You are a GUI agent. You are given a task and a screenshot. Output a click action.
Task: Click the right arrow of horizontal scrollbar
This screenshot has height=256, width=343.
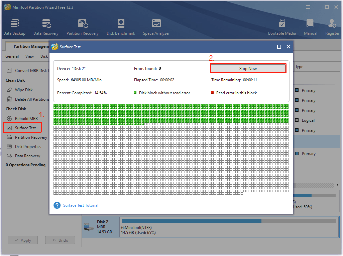(338, 185)
